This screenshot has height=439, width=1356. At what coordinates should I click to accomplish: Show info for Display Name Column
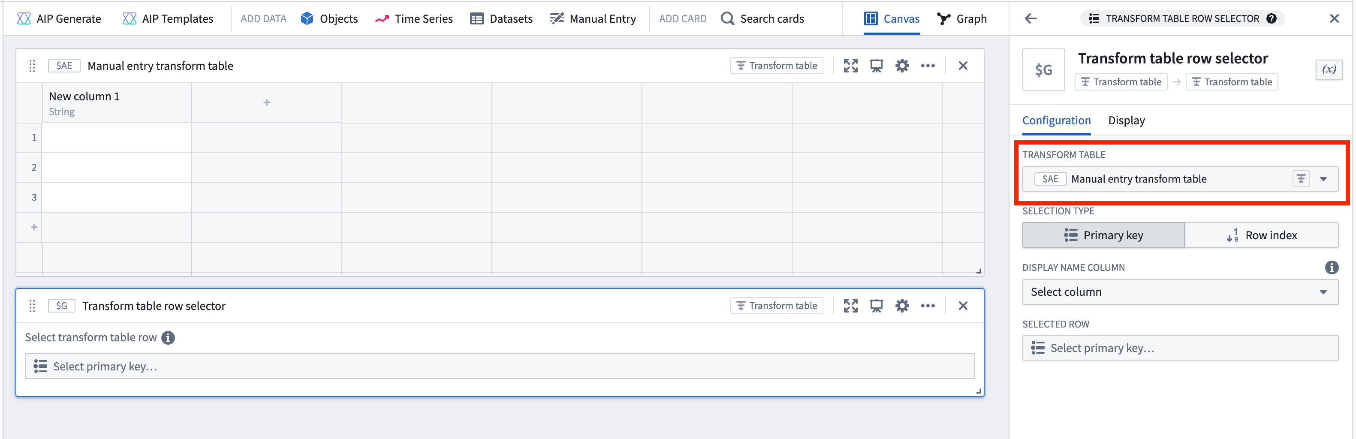tap(1331, 268)
